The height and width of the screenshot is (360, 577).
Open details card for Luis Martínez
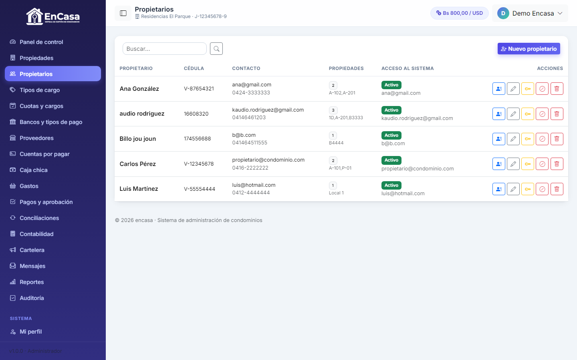pyautogui.click(x=499, y=189)
